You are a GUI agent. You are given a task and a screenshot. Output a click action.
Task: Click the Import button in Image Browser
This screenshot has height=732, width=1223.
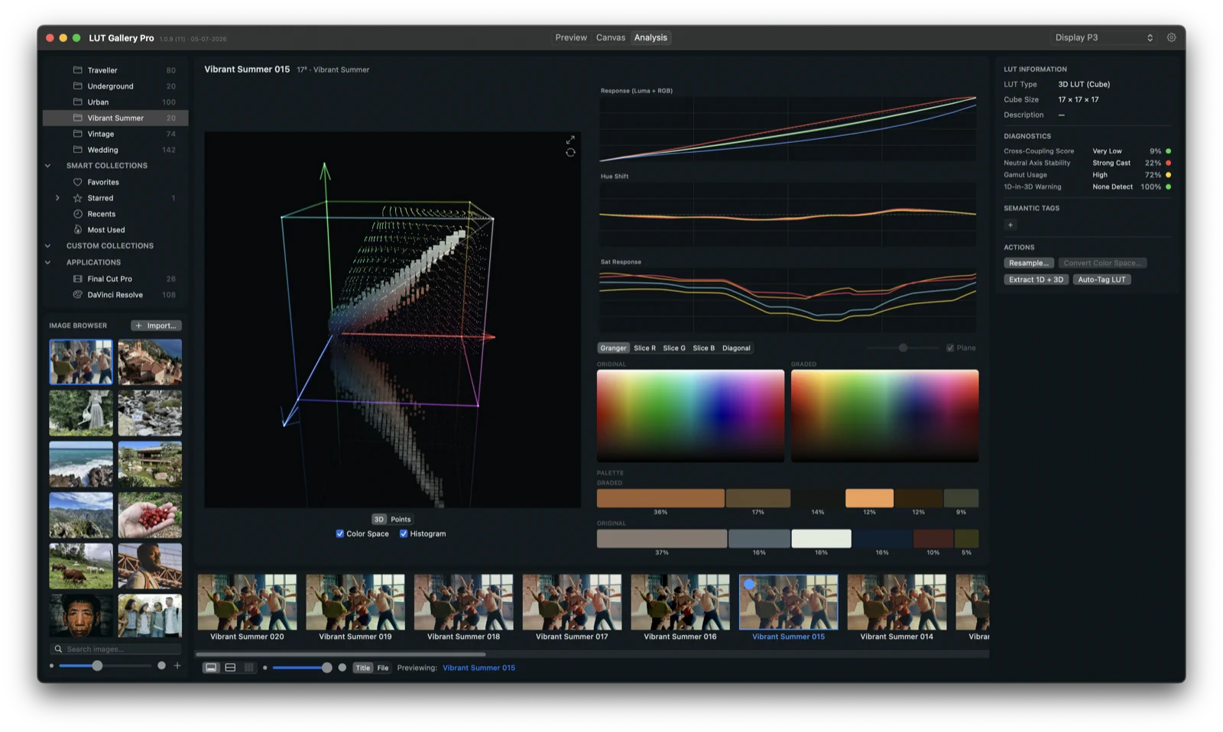156,326
